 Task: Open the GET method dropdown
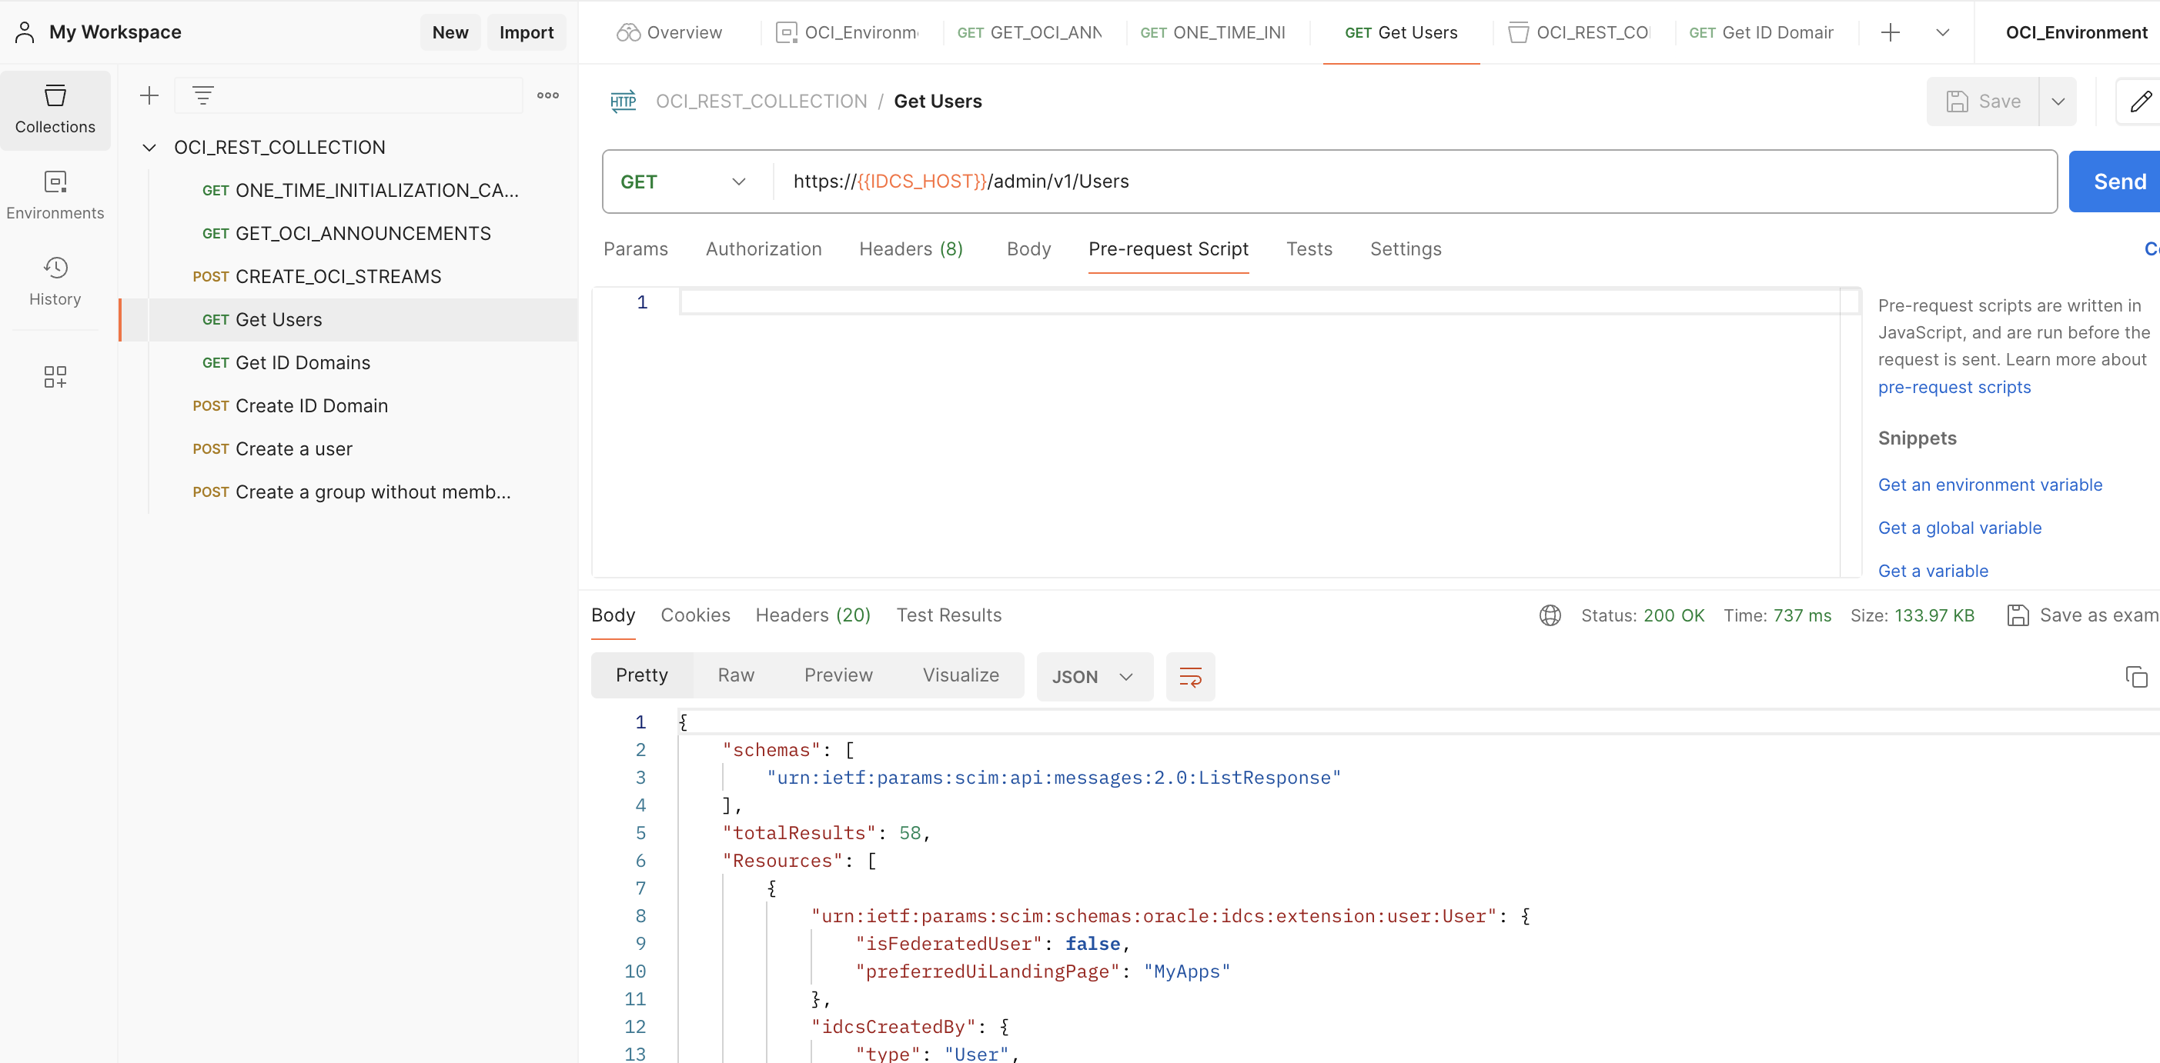684,182
